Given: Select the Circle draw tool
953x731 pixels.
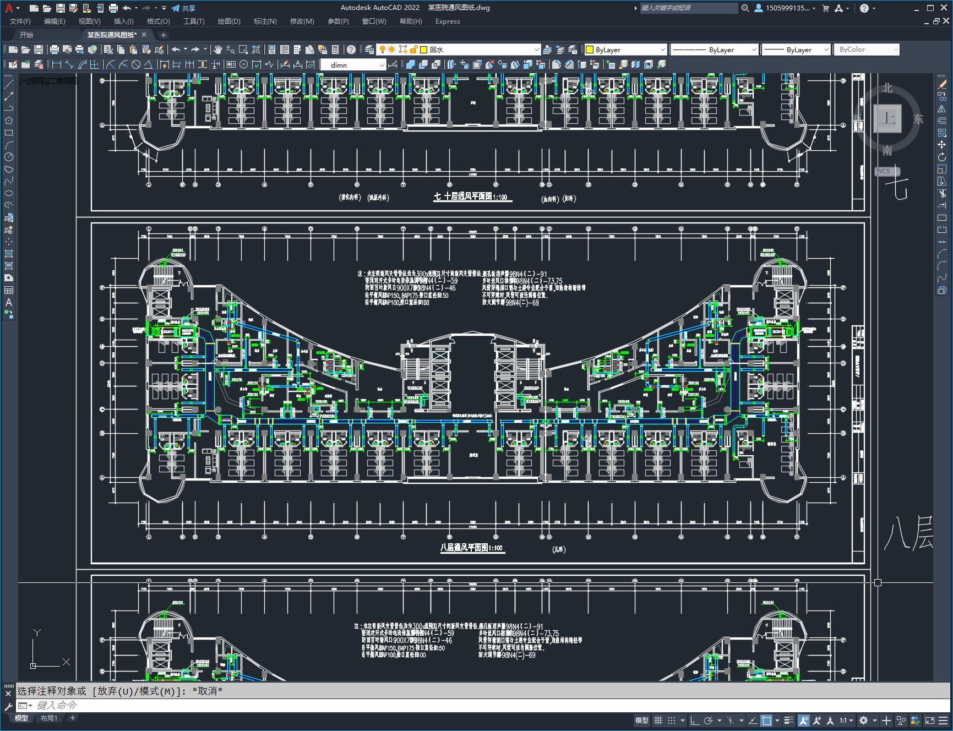Looking at the screenshot, I should point(8,157).
